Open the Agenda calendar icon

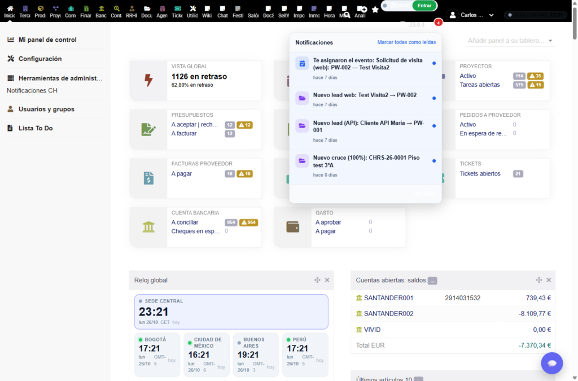pos(162,8)
